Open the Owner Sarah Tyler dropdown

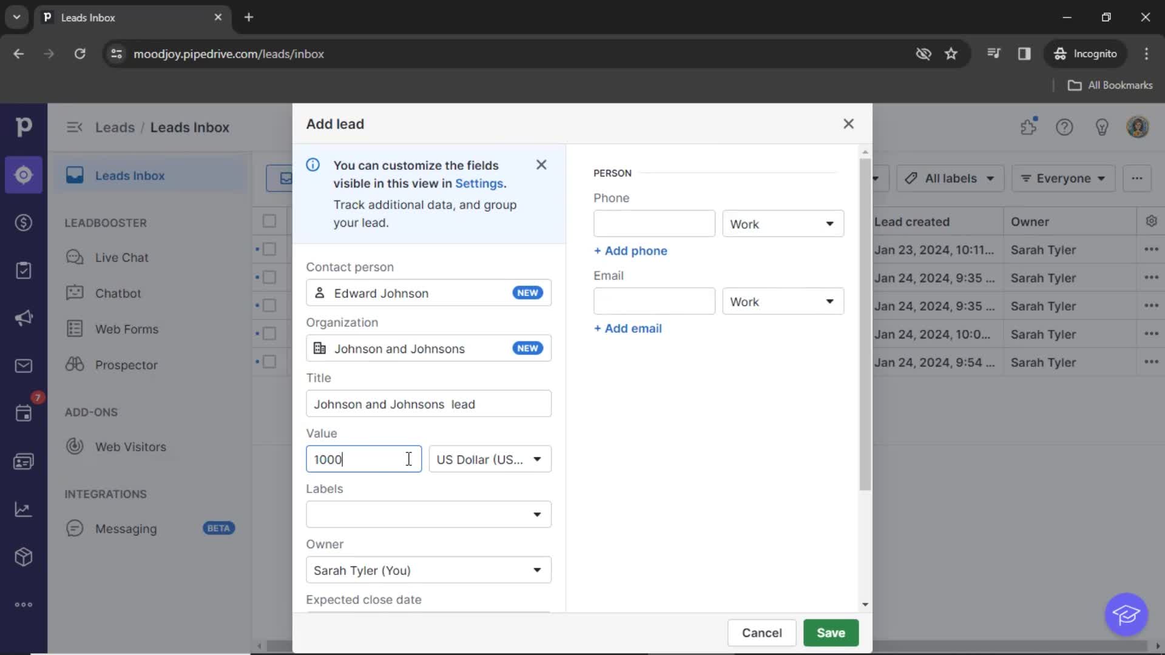click(x=428, y=570)
